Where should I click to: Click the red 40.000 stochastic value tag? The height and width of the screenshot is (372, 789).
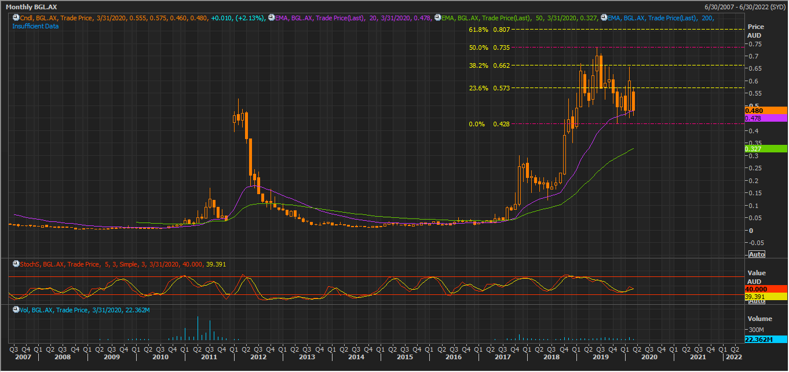coord(766,289)
